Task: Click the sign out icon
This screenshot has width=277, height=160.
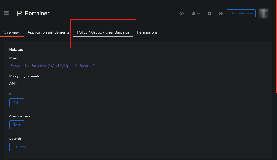Action: tap(221, 14)
